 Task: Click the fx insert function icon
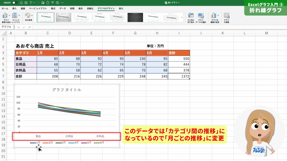pos(29,27)
